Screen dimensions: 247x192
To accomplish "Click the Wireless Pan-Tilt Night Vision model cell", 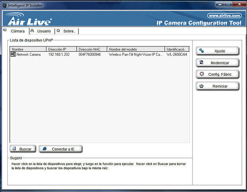I will pyautogui.click(x=136, y=54).
